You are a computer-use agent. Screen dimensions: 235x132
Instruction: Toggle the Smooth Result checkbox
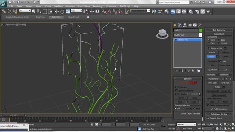point(208,118)
